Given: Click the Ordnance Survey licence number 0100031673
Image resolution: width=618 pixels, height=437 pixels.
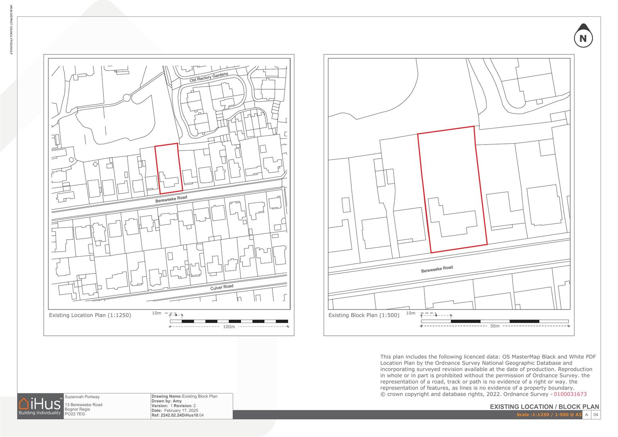Looking at the screenshot, I should (x=570, y=394).
